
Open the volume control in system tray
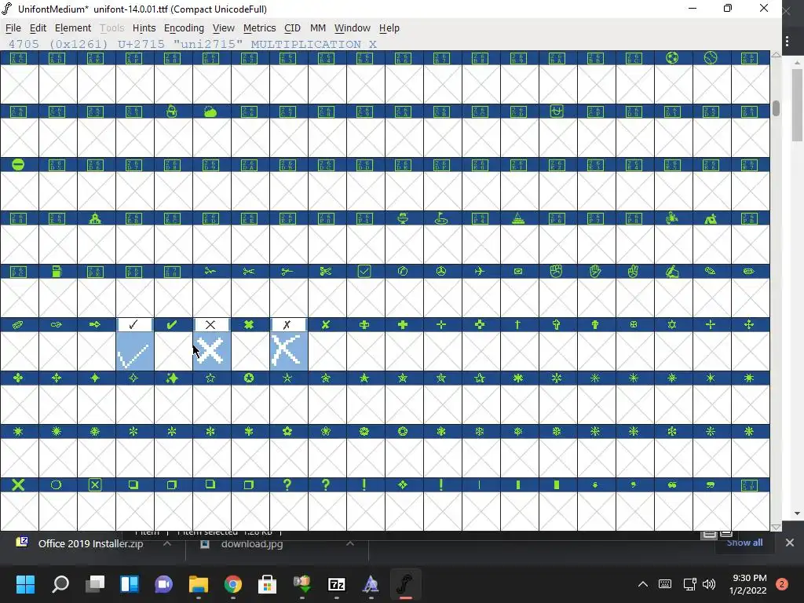click(709, 584)
